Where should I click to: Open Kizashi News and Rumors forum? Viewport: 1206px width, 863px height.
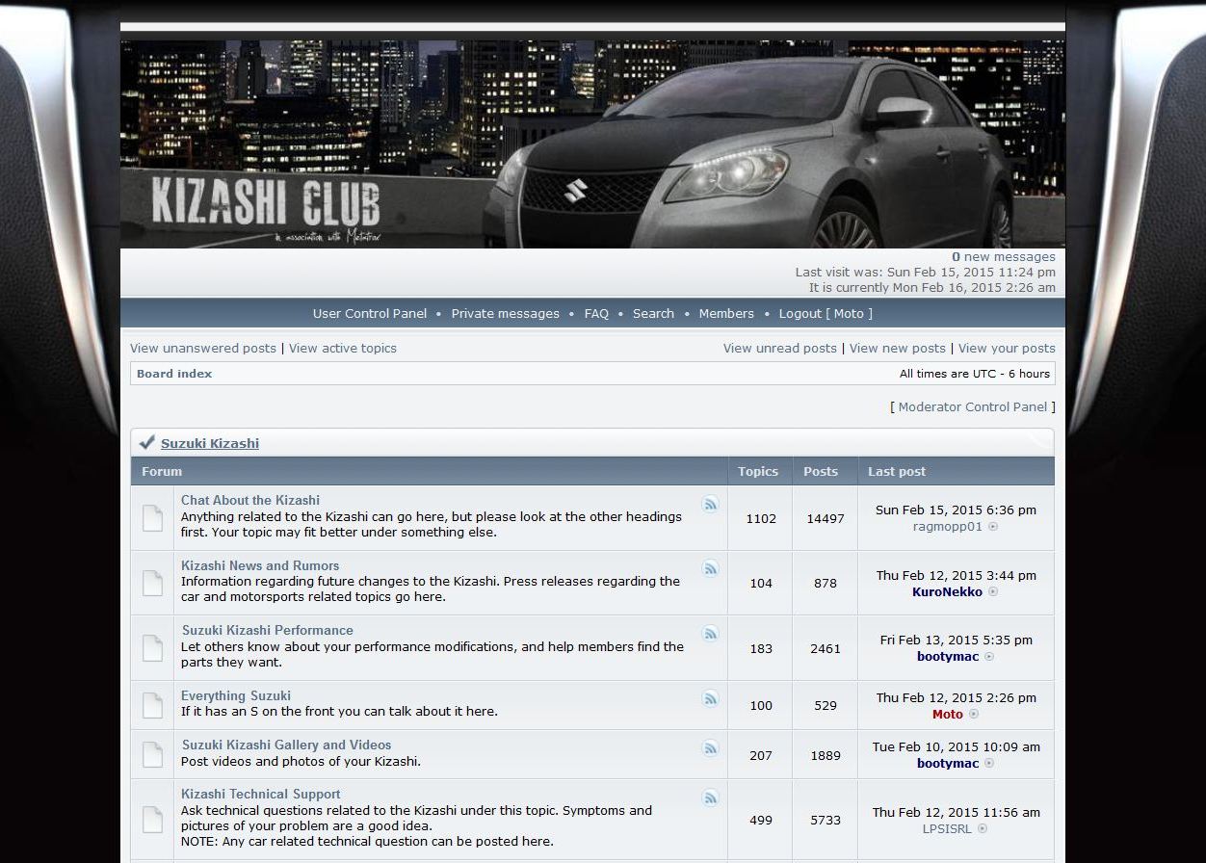260,565
